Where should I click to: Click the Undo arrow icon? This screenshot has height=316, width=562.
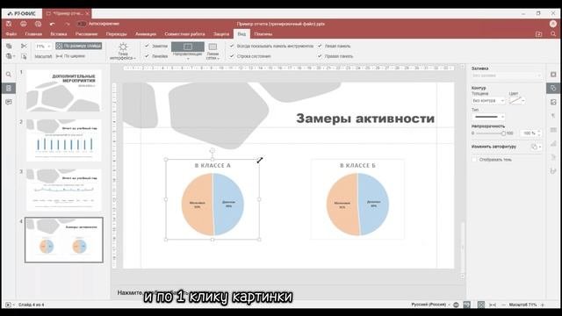(53, 24)
